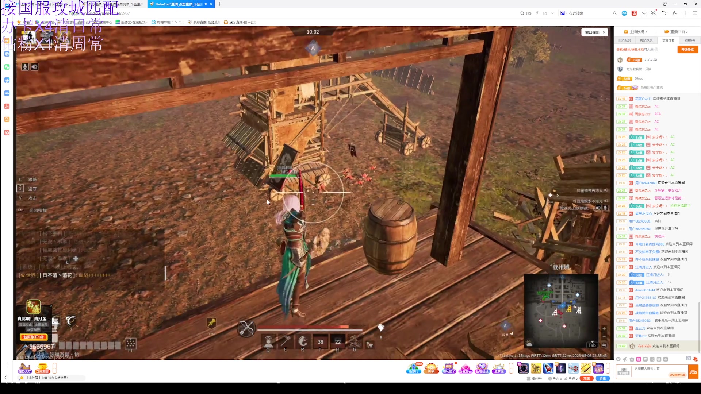Expand the left activity bar up-arrow

[x=54, y=368]
